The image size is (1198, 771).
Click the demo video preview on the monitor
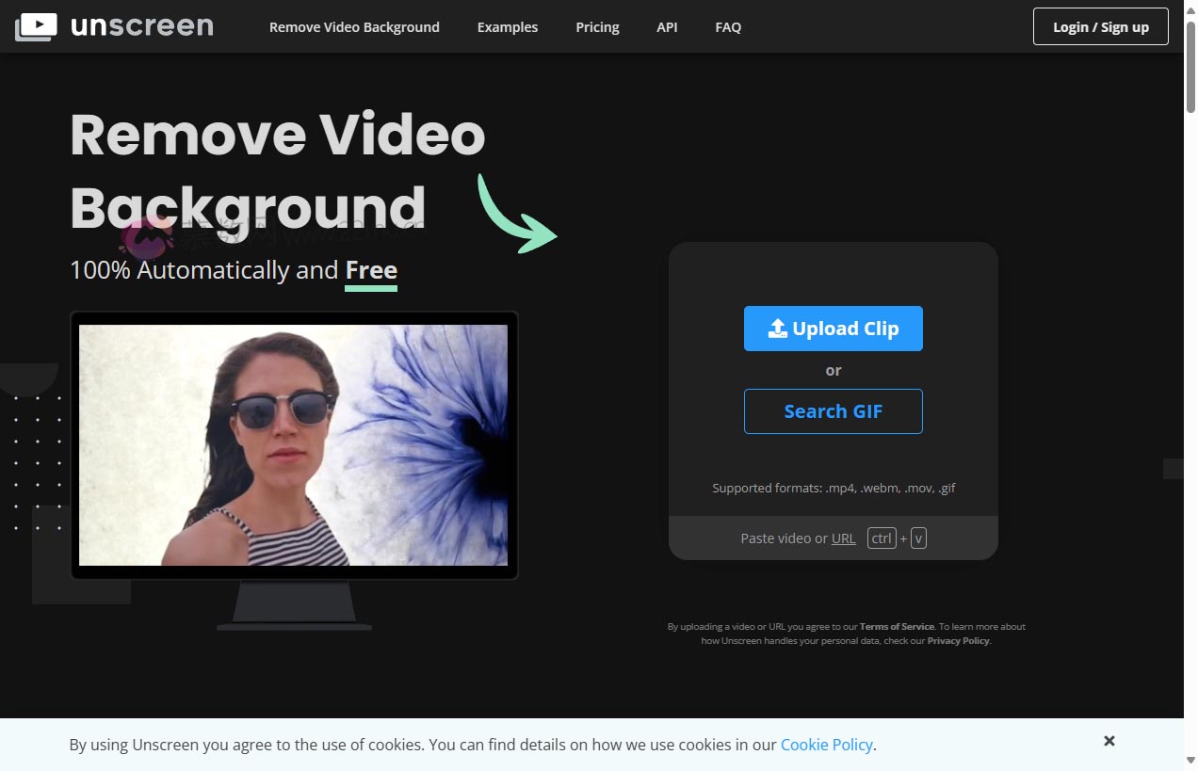(293, 444)
